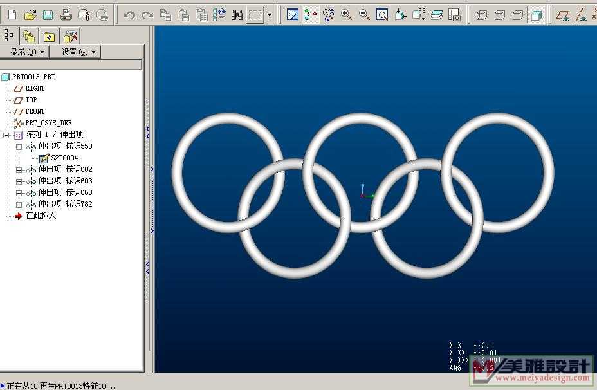Select PRT0013.PRT root in model tree
The image size is (597, 390).
(x=33, y=77)
